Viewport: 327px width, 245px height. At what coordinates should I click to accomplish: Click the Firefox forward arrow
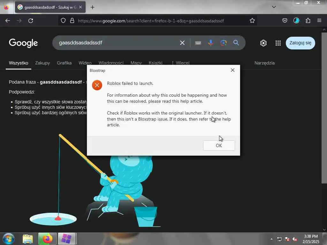click(x=19, y=21)
